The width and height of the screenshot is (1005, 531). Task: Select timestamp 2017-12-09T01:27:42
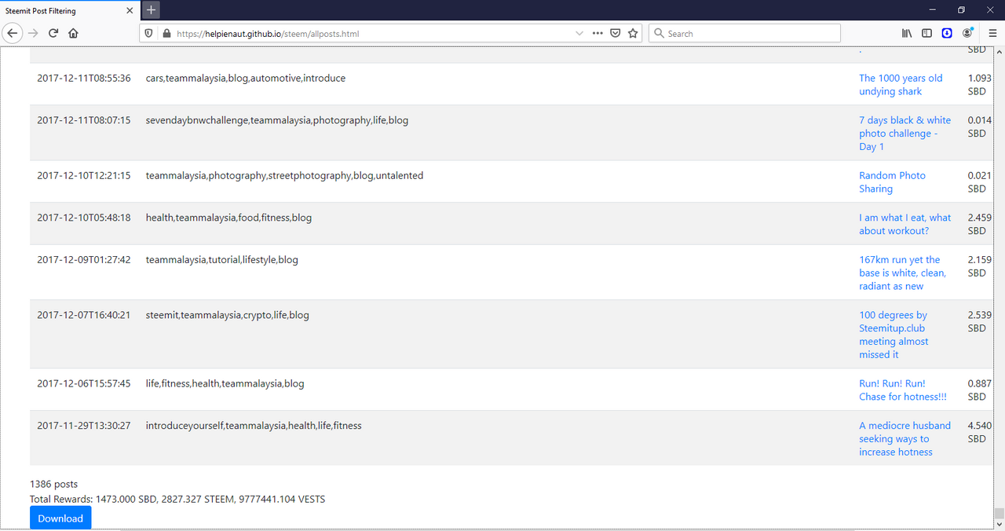pos(84,260)
